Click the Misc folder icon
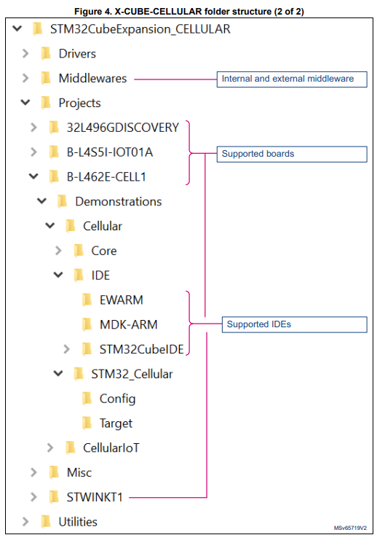 (x=54, y=472)
